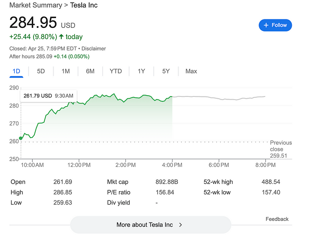
Task: Click Market Summary breadcrumb
Action: tap(36, 5)
